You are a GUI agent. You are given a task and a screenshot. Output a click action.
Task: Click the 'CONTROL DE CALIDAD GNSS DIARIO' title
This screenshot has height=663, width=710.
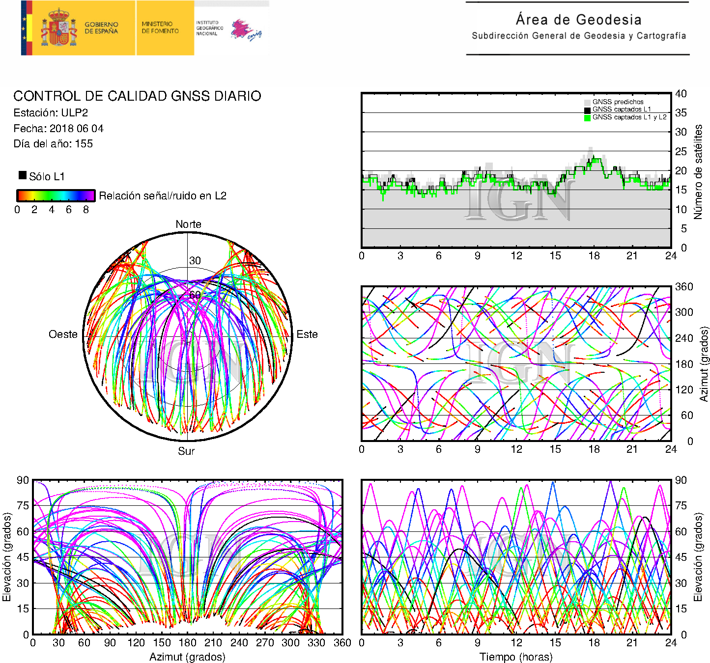click(x=137, y=96)
